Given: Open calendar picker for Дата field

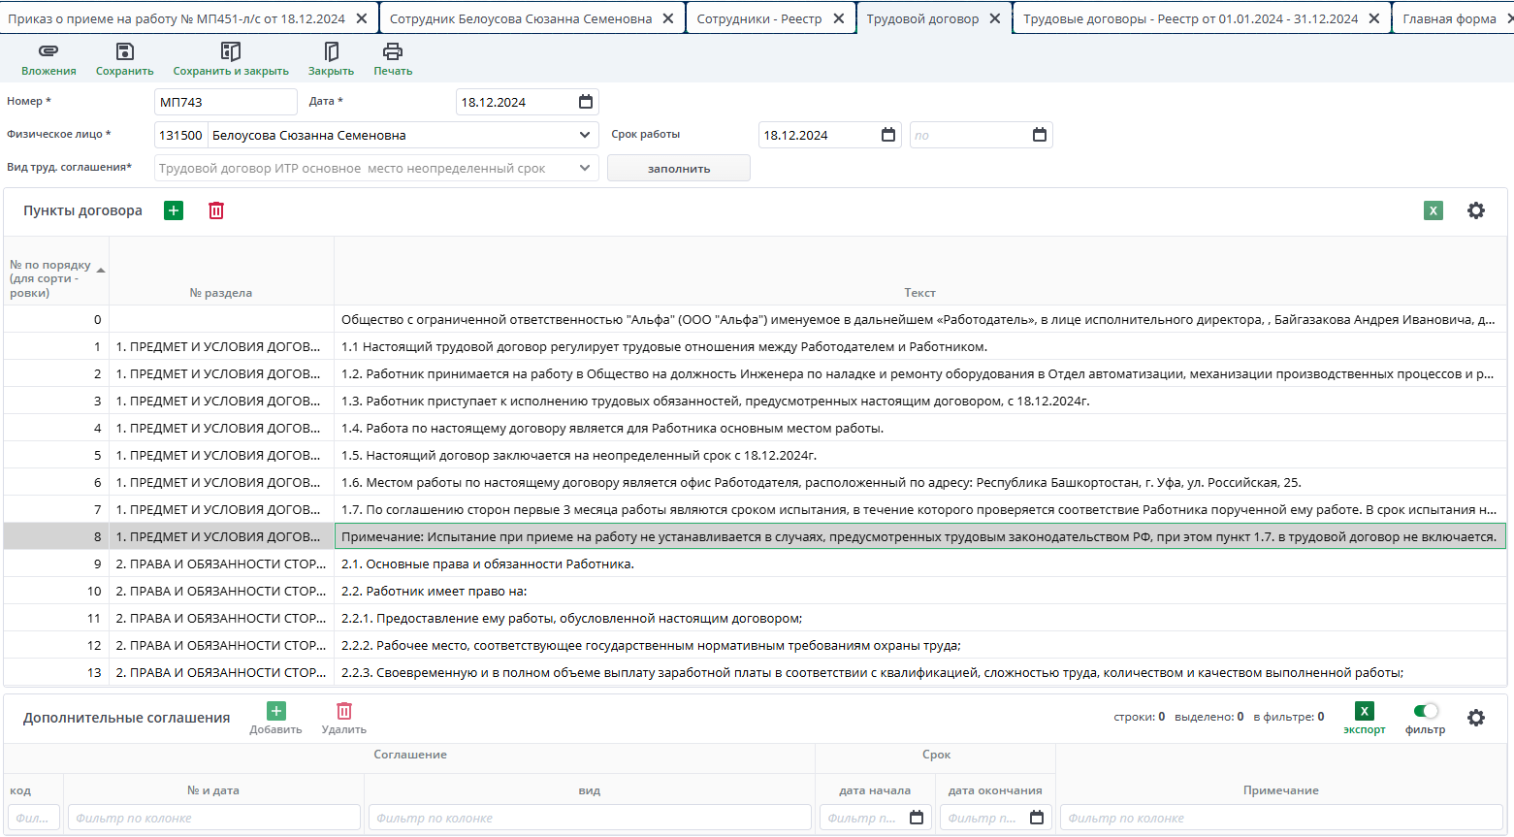Looking at the screenshot, I should [x=586, y=102].
